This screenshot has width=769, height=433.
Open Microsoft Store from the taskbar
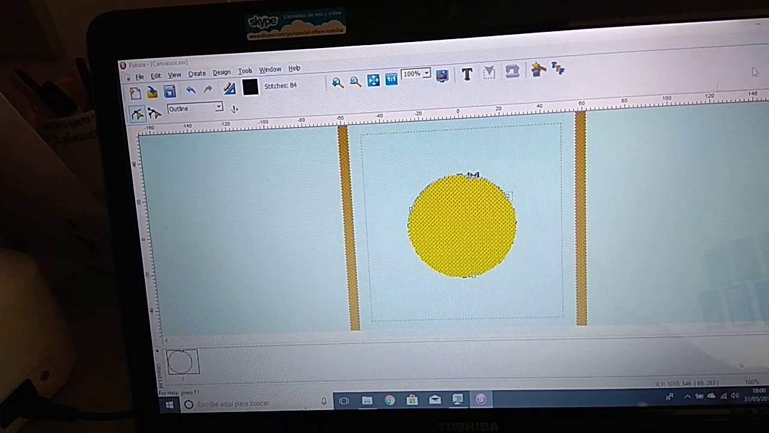(412, 399)
